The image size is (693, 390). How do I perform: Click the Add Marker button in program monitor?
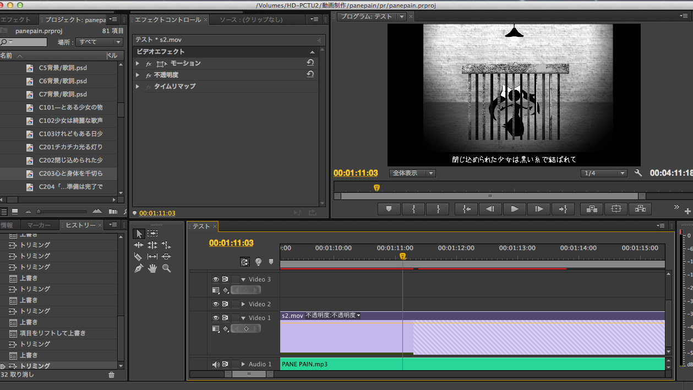point(389,209)
